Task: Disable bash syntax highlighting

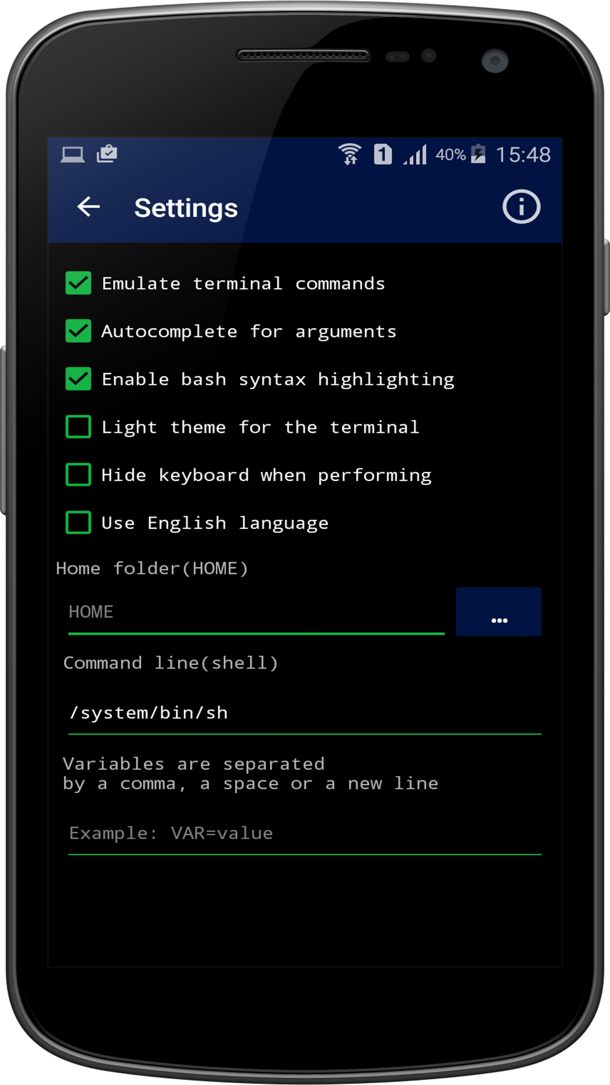Action: (79, 379)
